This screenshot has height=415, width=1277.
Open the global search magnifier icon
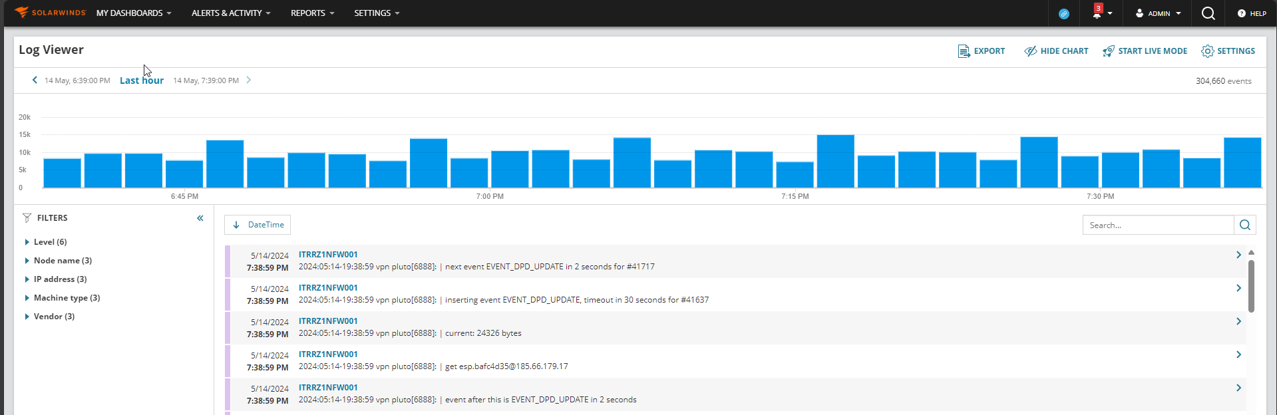click(x=1208, y=13)
